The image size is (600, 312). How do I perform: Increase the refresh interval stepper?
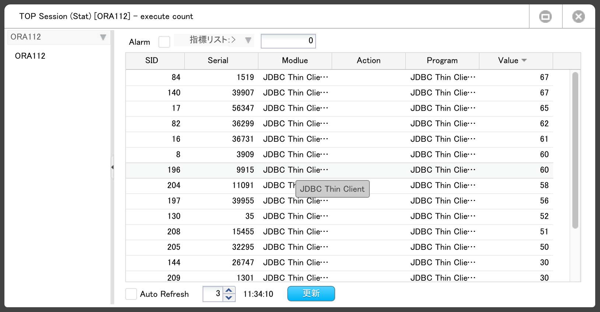pos(229,290)
